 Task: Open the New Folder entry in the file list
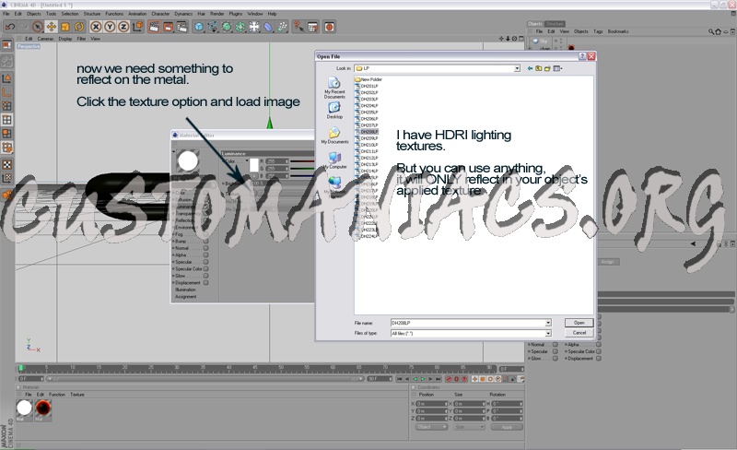click(368, 79)
